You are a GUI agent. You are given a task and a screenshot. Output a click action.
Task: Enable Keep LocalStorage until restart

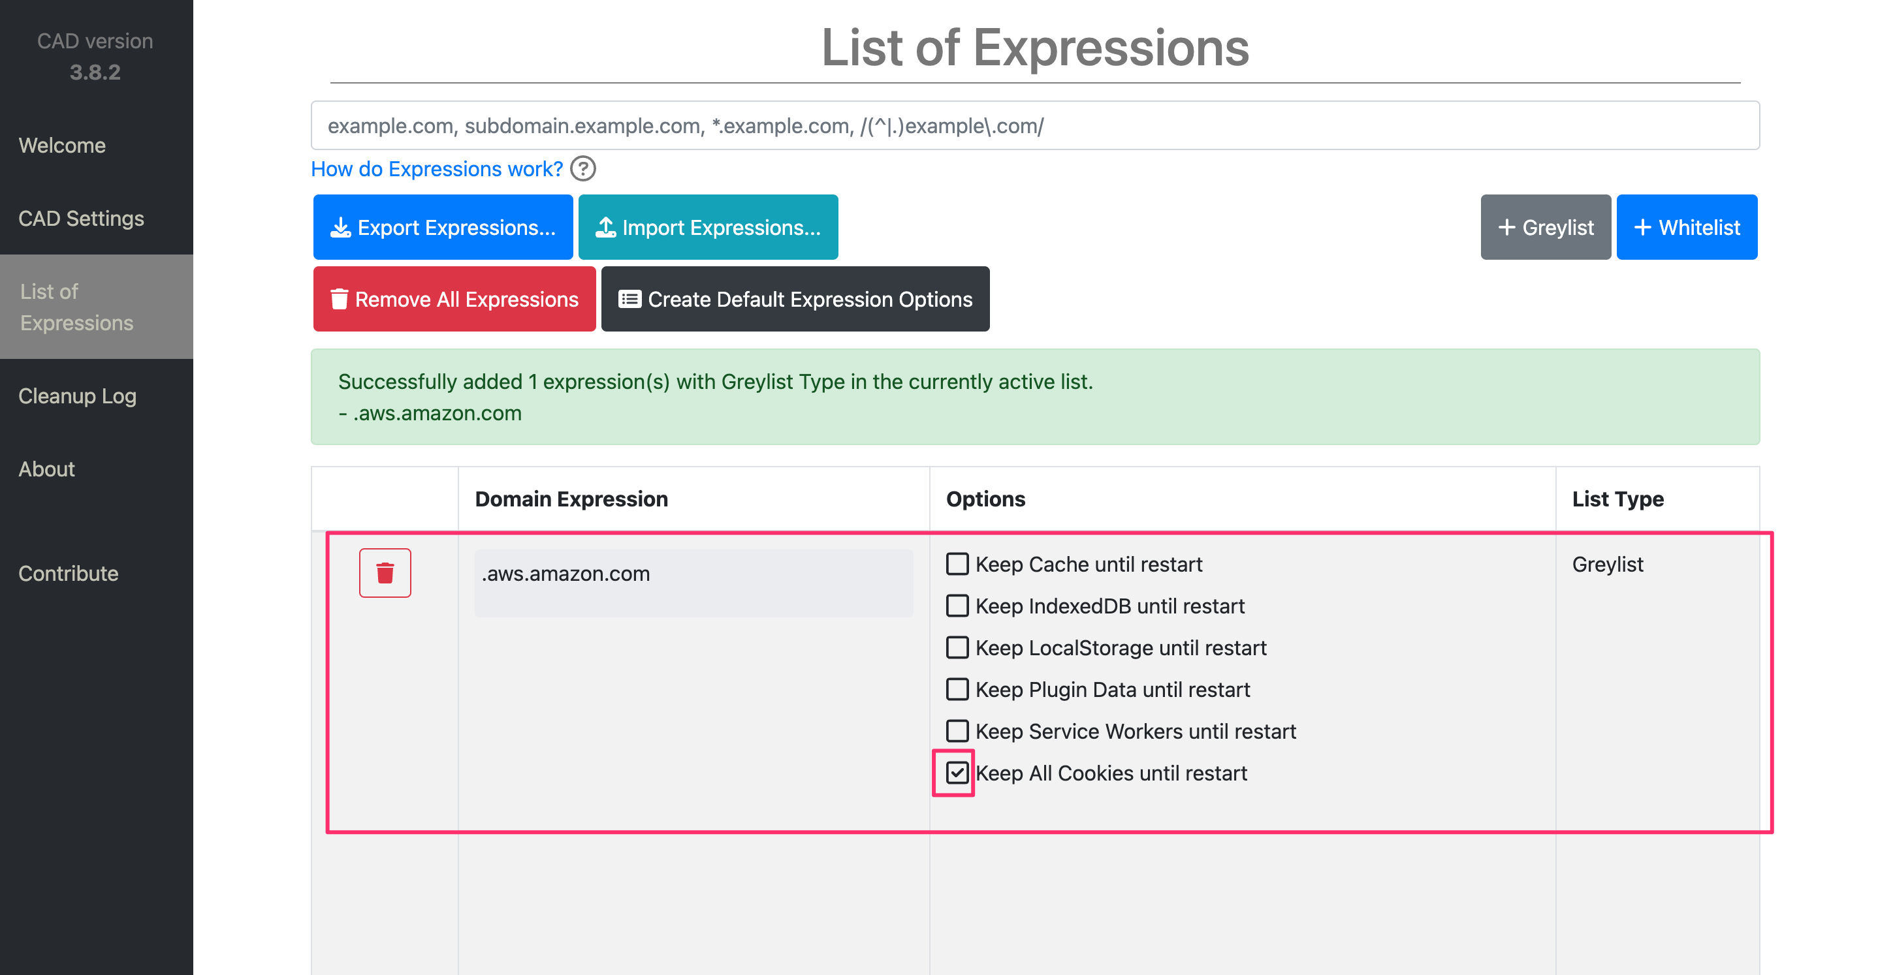tap(957, 647)
